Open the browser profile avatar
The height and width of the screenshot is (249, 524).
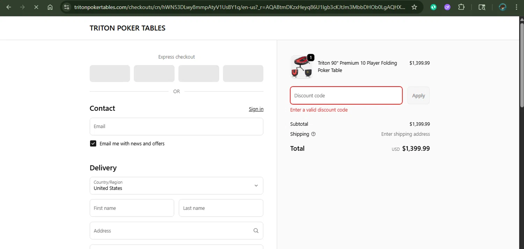pos(503,7)
